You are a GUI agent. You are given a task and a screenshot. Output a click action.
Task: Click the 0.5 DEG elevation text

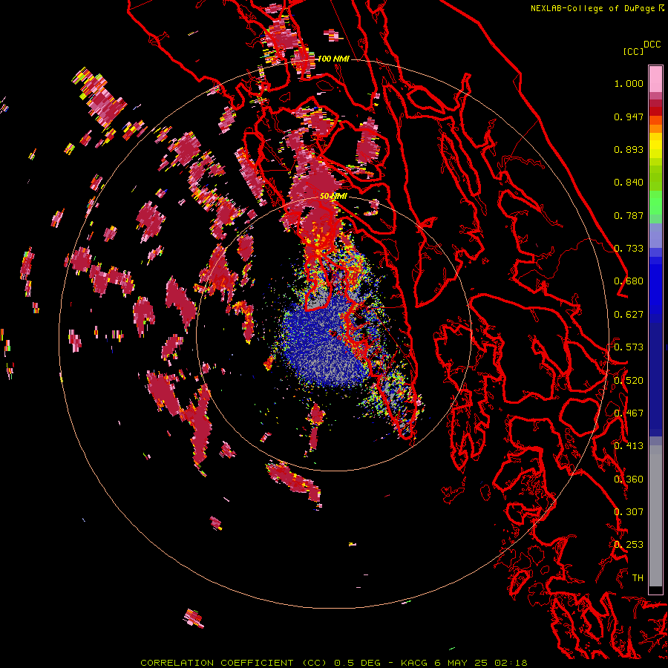[358, 663]
